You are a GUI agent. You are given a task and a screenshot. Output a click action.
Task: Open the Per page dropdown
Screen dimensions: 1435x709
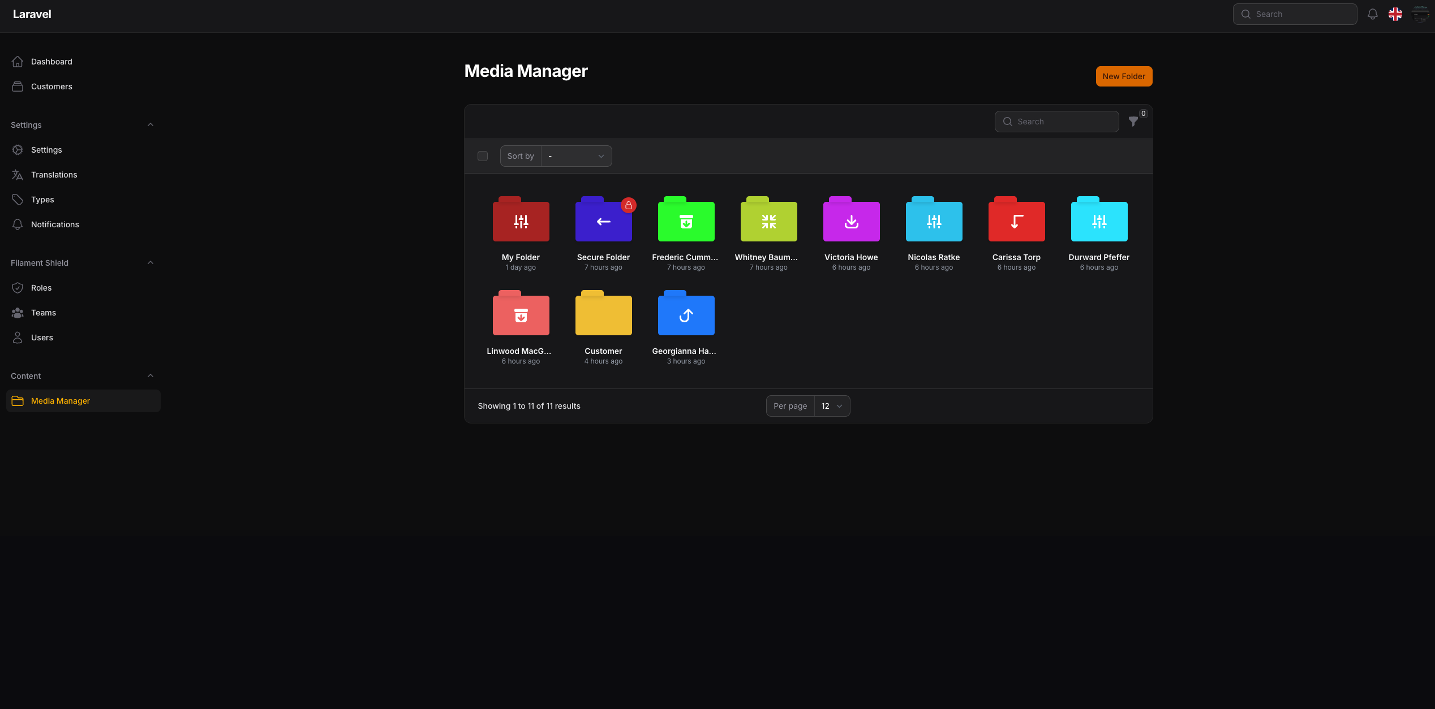(x=831, y=406)
